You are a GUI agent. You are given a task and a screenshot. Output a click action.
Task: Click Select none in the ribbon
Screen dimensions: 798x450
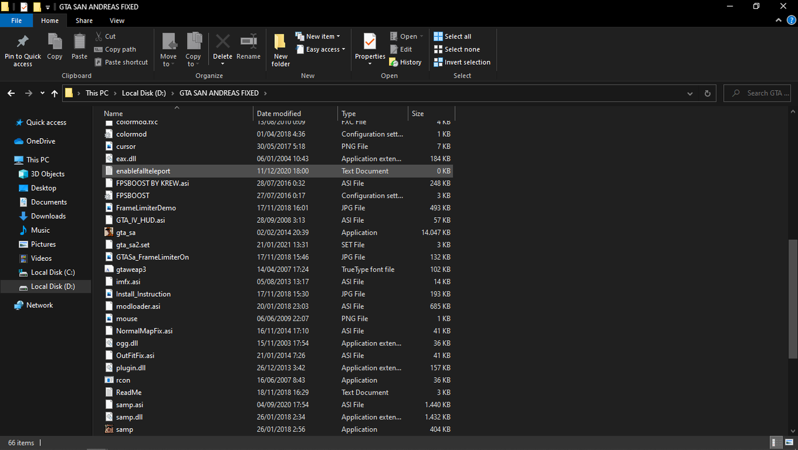[457, 49]
